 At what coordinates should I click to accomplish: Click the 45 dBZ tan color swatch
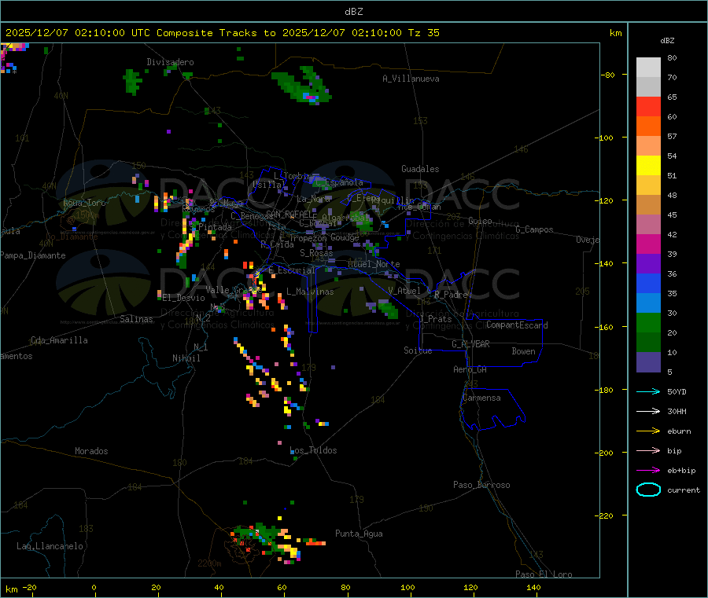(648, 205)
